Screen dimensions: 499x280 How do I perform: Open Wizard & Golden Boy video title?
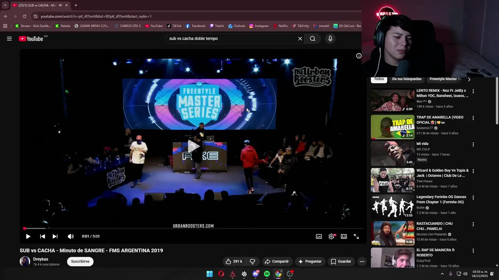click(x=442, y=173)
